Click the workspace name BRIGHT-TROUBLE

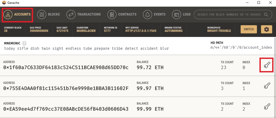(219, 31)
